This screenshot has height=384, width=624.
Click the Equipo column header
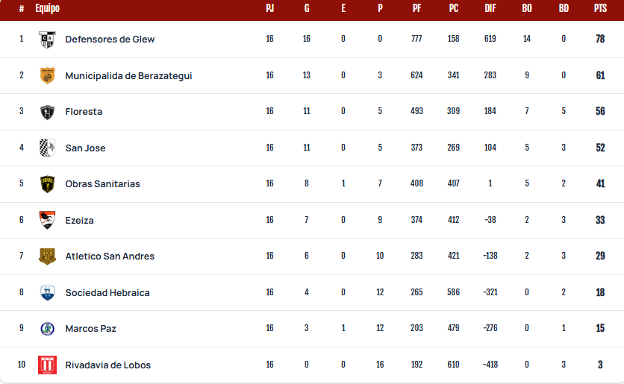[47, 8]
